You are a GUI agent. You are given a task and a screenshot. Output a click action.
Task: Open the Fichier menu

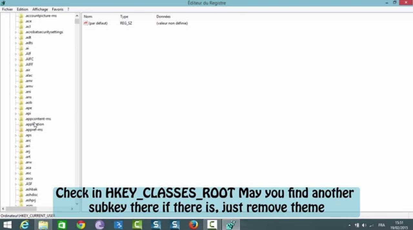click(7, 9)
